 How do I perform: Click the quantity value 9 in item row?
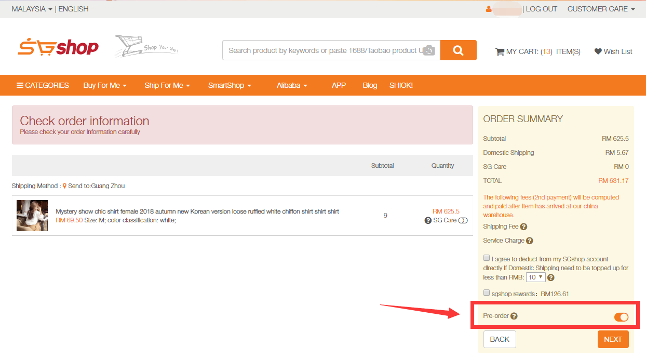(x=385, y=216)
